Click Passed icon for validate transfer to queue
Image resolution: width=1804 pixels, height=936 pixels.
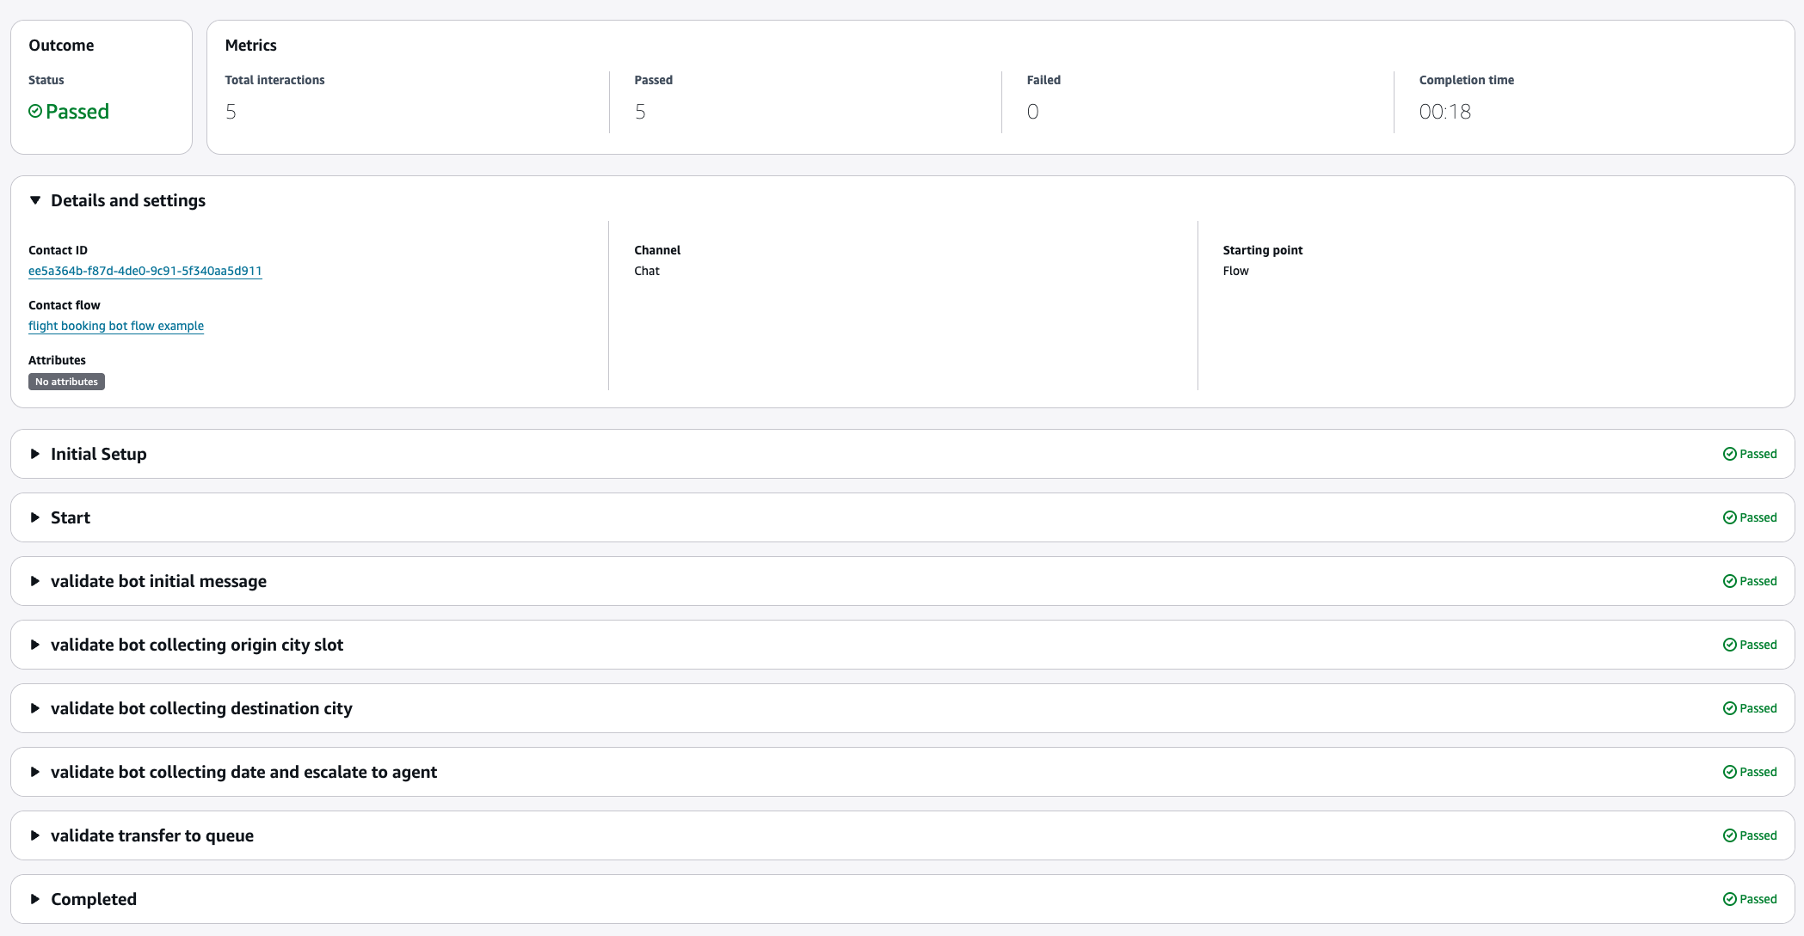pos(1729,835)
